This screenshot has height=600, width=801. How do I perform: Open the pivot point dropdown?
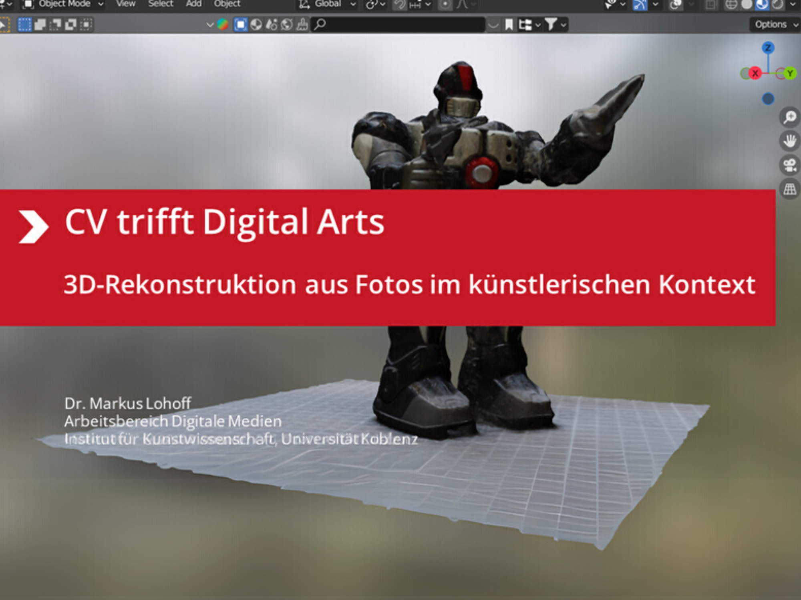pyautogui.click(x=375, y=4)
